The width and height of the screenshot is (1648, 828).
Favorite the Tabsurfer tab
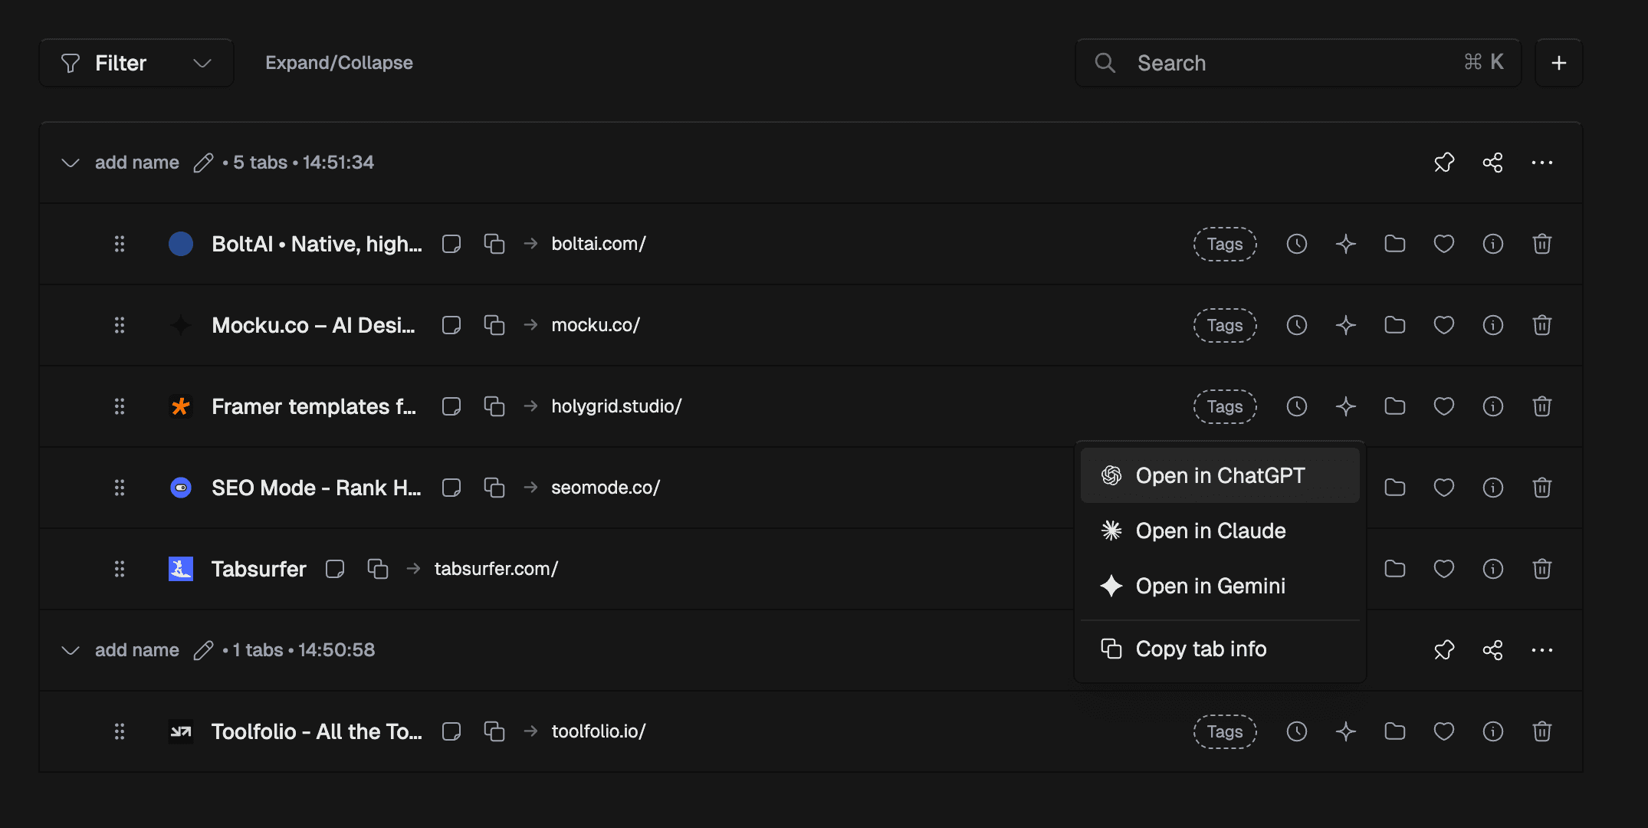(1444, 569)
